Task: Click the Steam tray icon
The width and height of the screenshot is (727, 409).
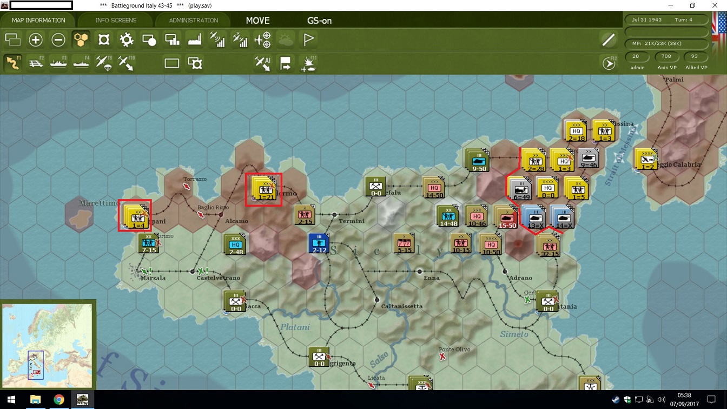Action: coord(615,400)
